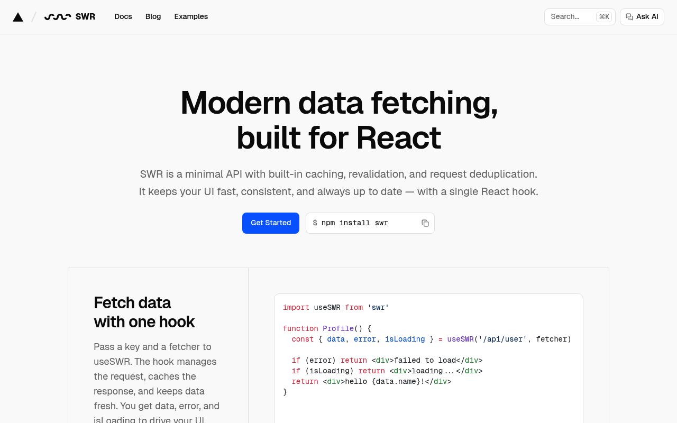Click the 'Modern data fetching' headline

(x=338, y=103)
